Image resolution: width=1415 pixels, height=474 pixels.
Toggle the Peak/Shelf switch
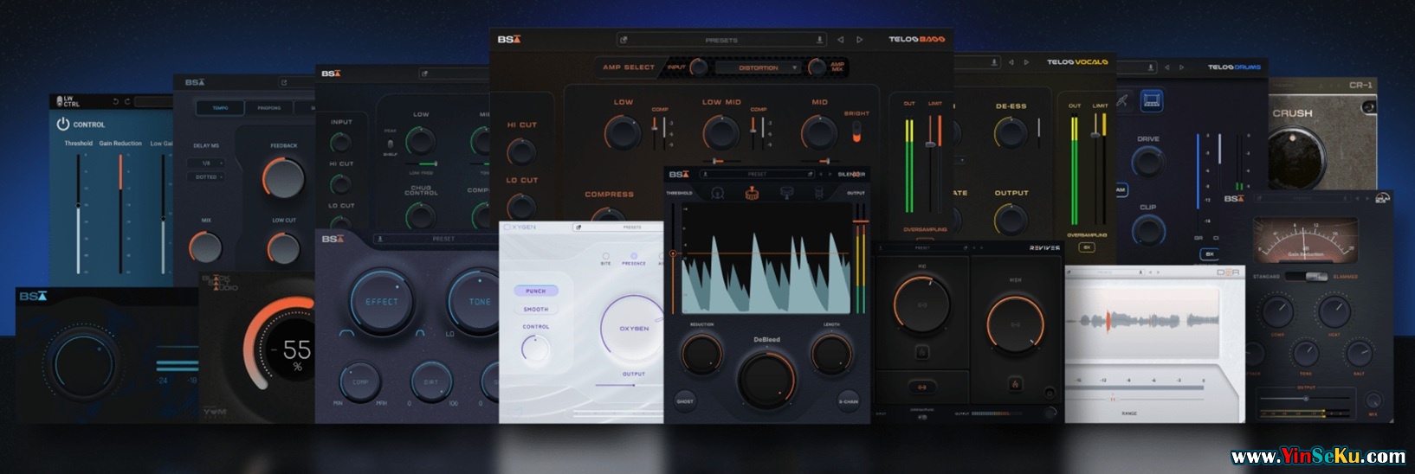(390, 144)
